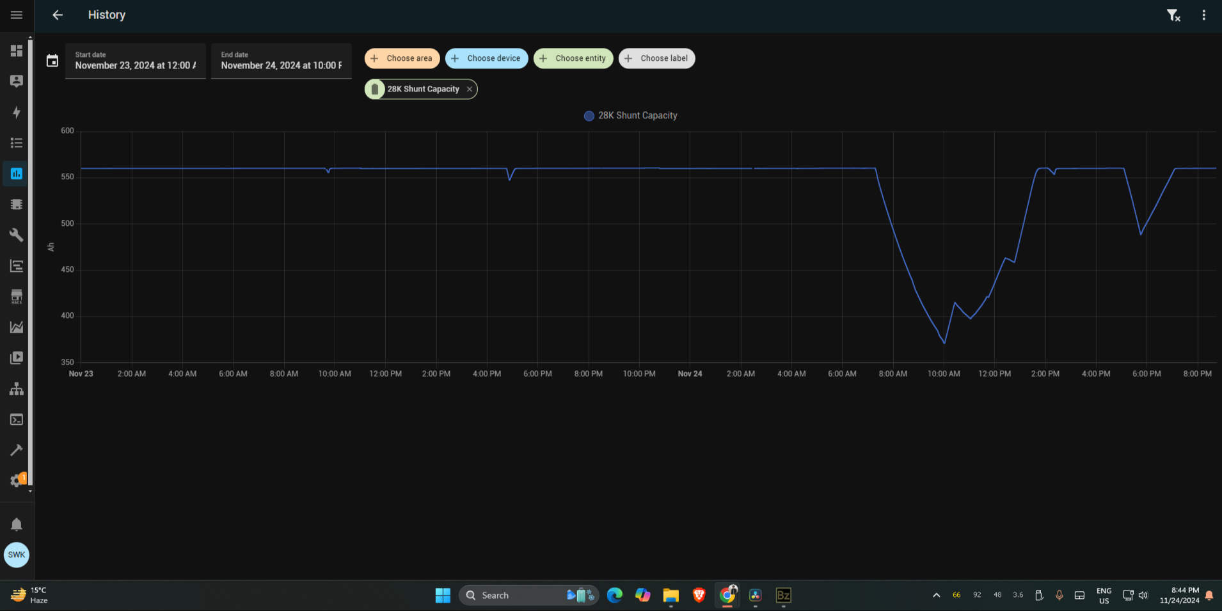Open Settings gear with notification badge
This screenshot has height=611, width=1222.
[x=17, y=480]
